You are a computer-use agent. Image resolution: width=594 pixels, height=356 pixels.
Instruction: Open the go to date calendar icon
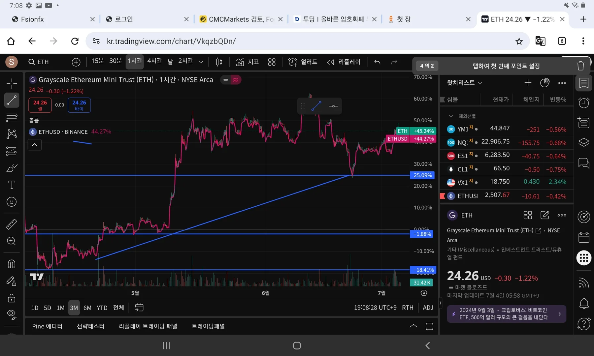(139, 308)
